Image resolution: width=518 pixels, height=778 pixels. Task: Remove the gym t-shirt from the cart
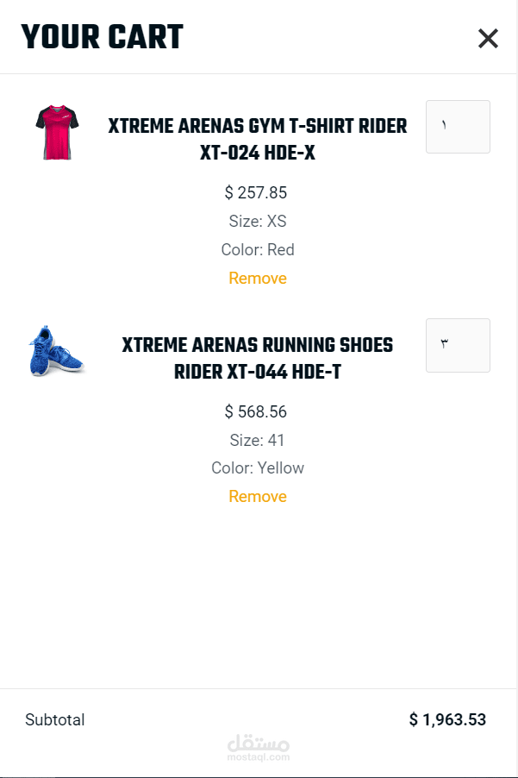[258, 279]
